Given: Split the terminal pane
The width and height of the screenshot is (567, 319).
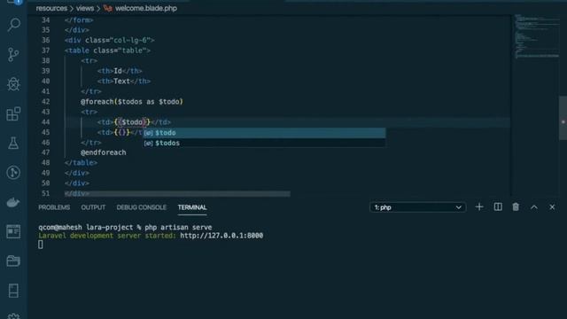Looking at the screenshot, I should [x=498, y=206].
